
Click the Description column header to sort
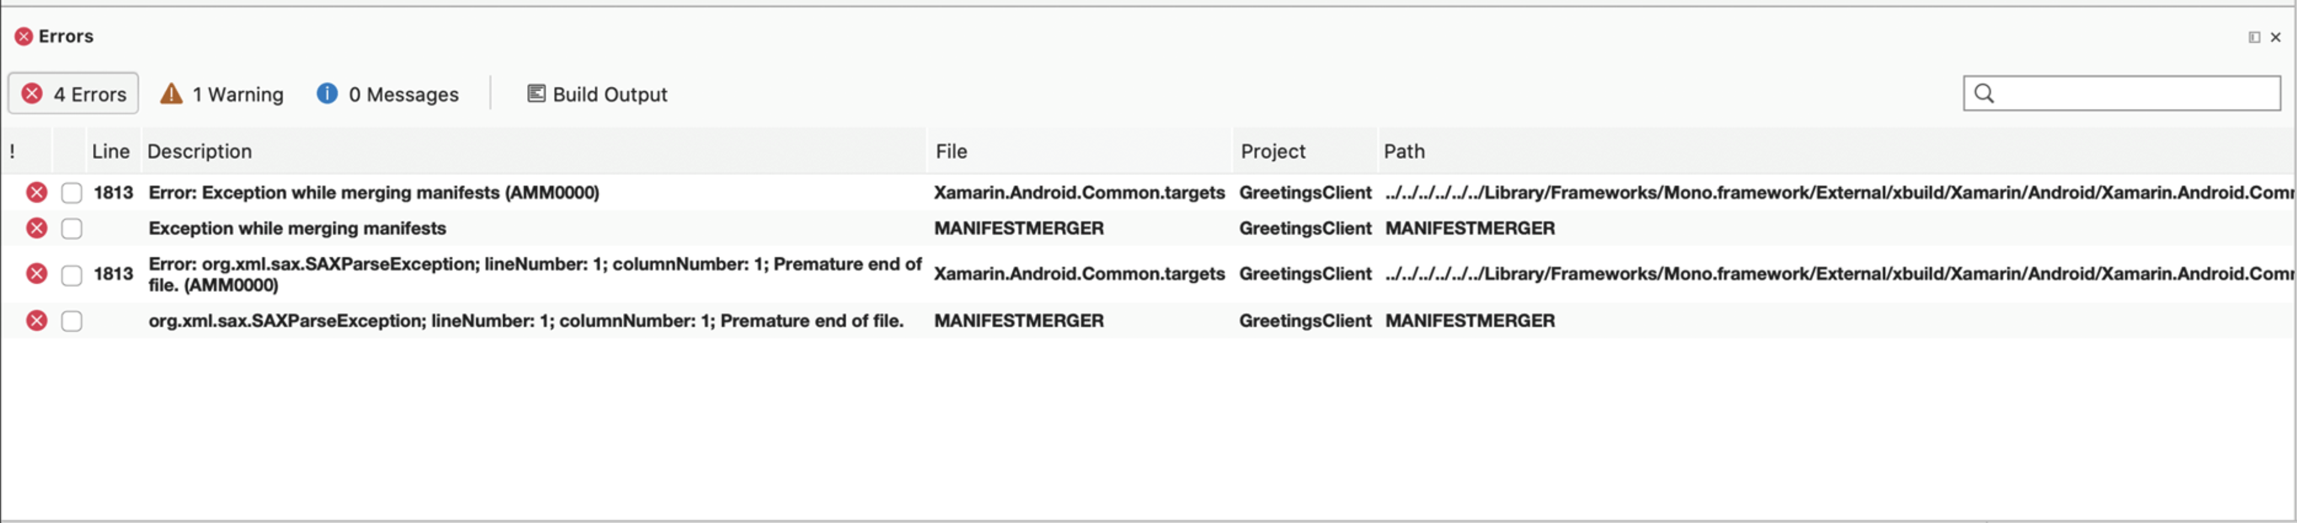point(200,151)
